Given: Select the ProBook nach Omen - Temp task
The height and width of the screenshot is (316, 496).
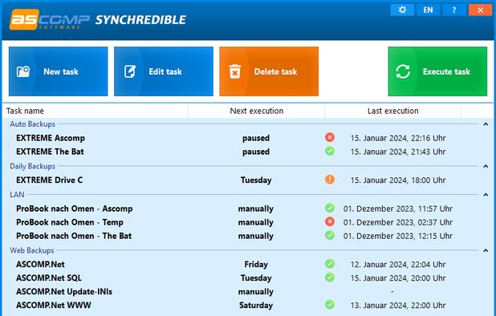Looking at the screenshot, I should (x=70, y=222).
